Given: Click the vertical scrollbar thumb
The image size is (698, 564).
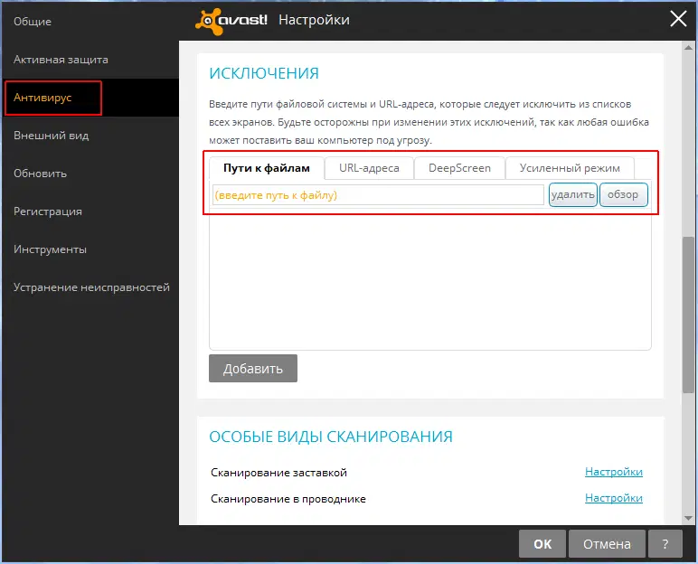Looking at the screenshot, I should [688, 315].
